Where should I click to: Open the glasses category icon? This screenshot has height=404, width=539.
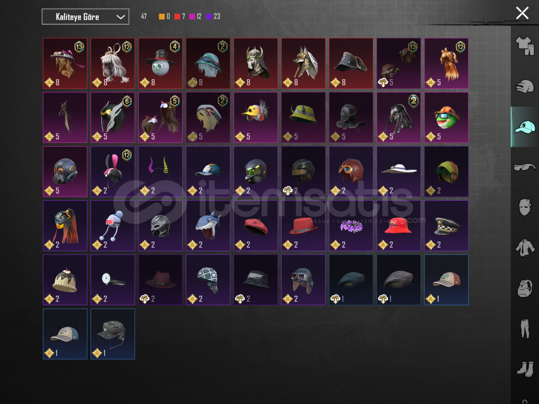click(525, 167)
